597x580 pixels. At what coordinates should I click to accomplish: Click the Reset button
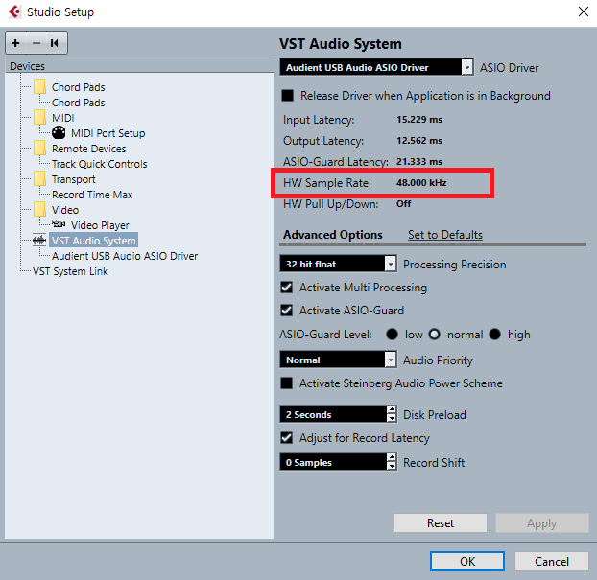[x=441, y=522]
